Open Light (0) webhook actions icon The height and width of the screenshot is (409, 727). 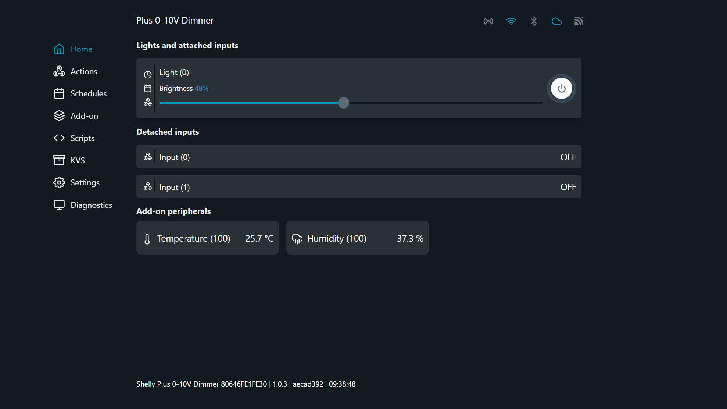pos(148,102)
